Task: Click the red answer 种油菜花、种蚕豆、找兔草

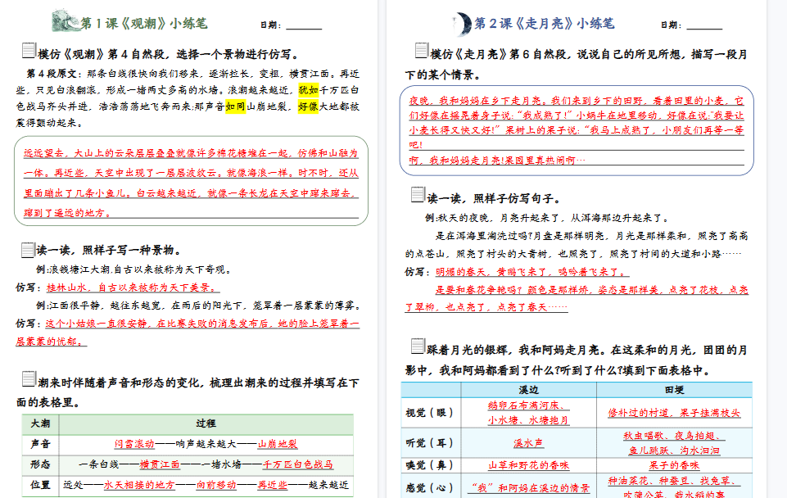Action: 672,481
